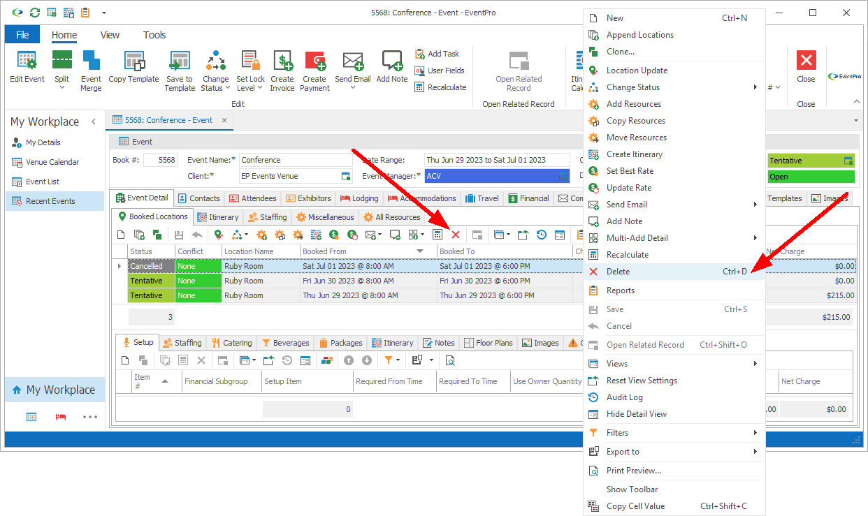Viewport: 868px width, 516px height.
Task: Open the Attendees tab
Action: 252,198
